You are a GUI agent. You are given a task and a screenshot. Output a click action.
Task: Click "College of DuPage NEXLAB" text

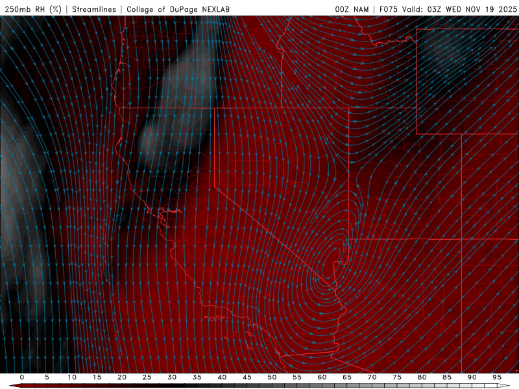pos(178,9)
